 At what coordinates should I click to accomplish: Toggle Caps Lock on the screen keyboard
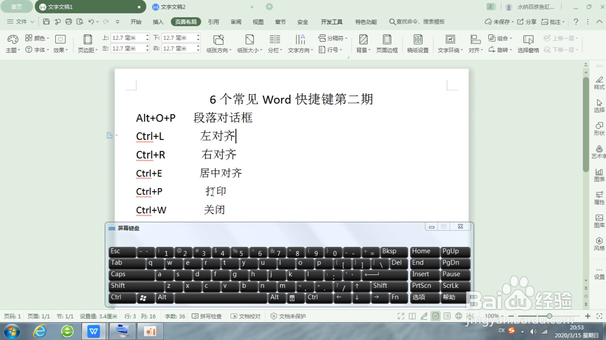point(132,275)
